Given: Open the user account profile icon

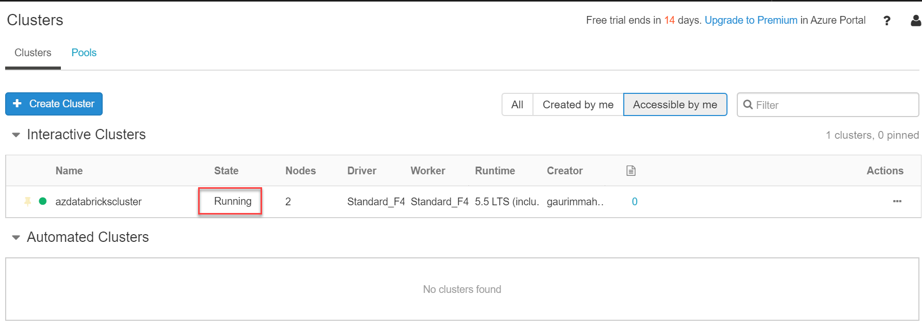Looking at the screenshot, I should point(916,21).
